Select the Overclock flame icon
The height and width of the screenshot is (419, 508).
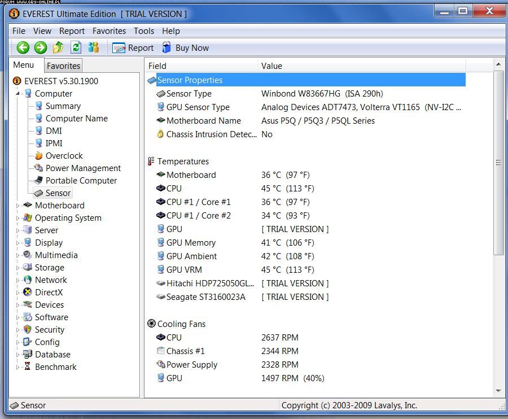(39, 155)
